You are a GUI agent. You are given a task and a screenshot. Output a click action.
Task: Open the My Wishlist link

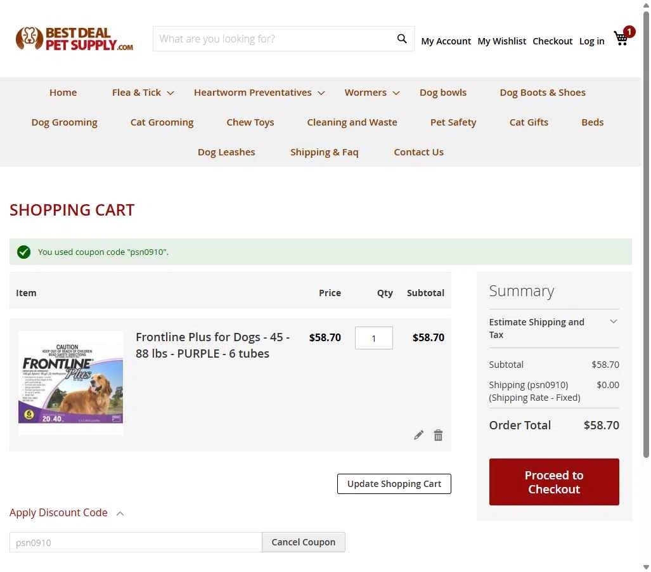(501, 41)
